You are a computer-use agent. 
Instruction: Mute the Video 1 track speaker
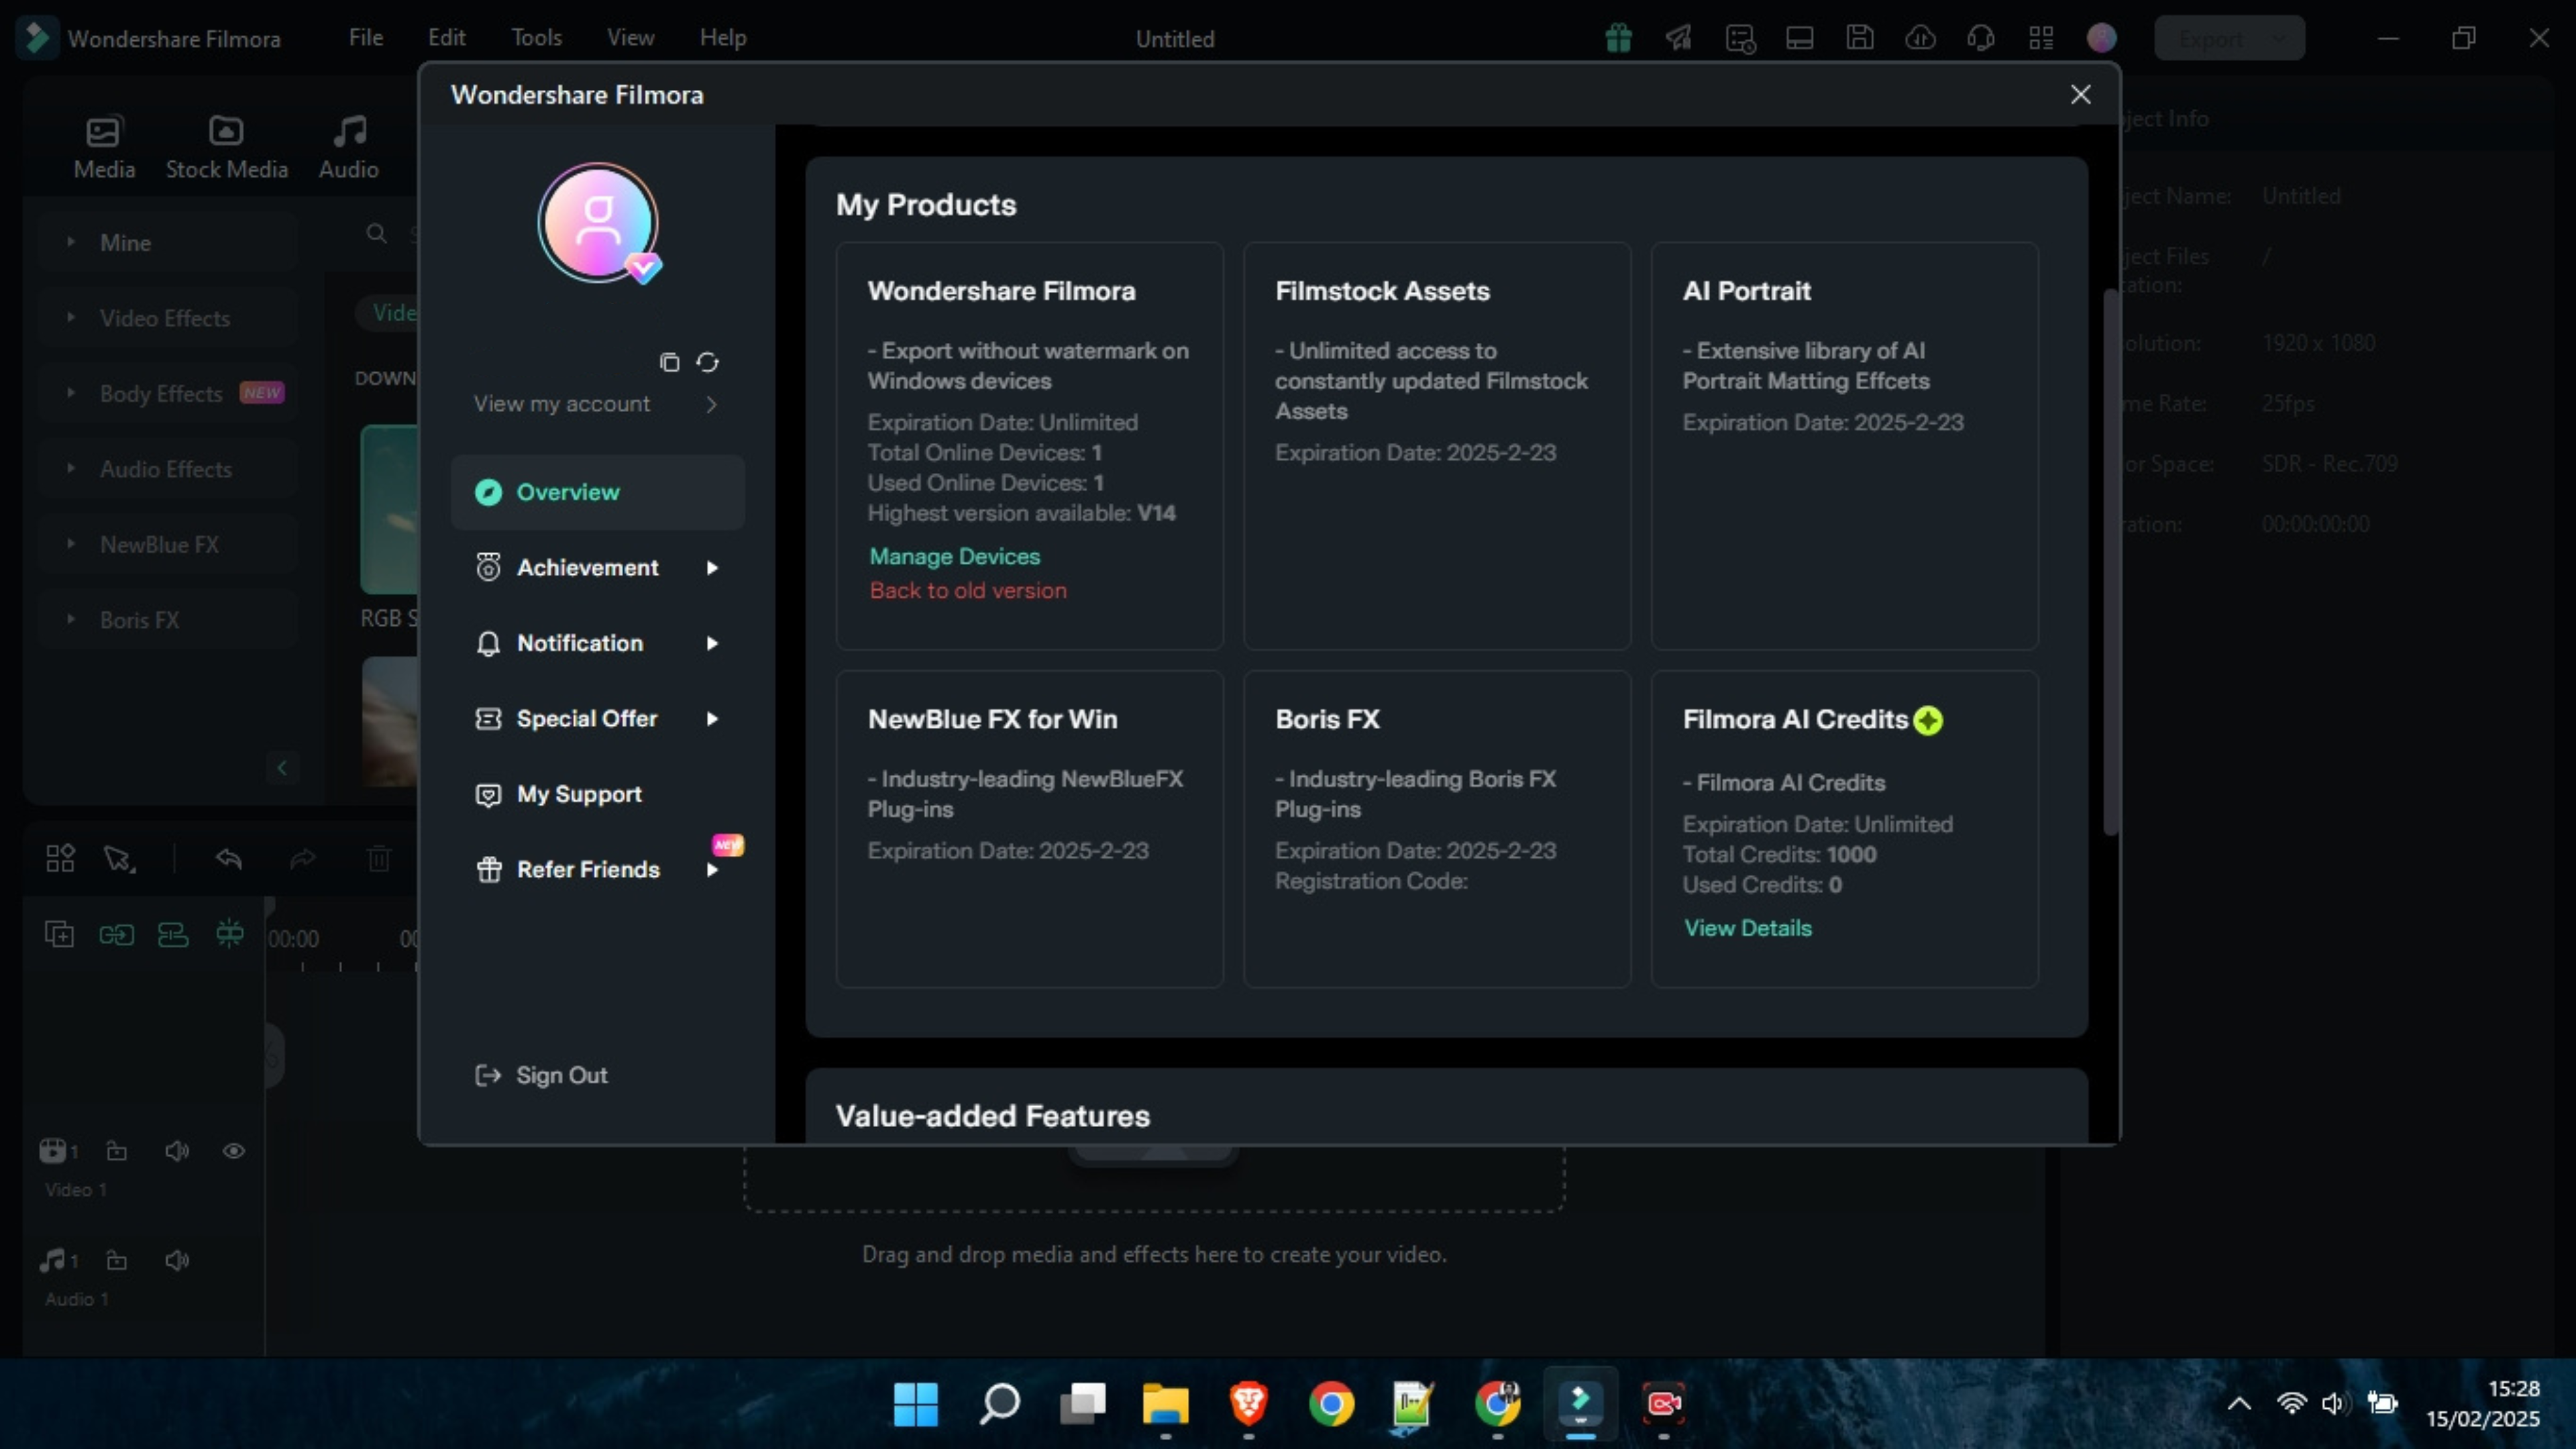[x=177, y=1151]
